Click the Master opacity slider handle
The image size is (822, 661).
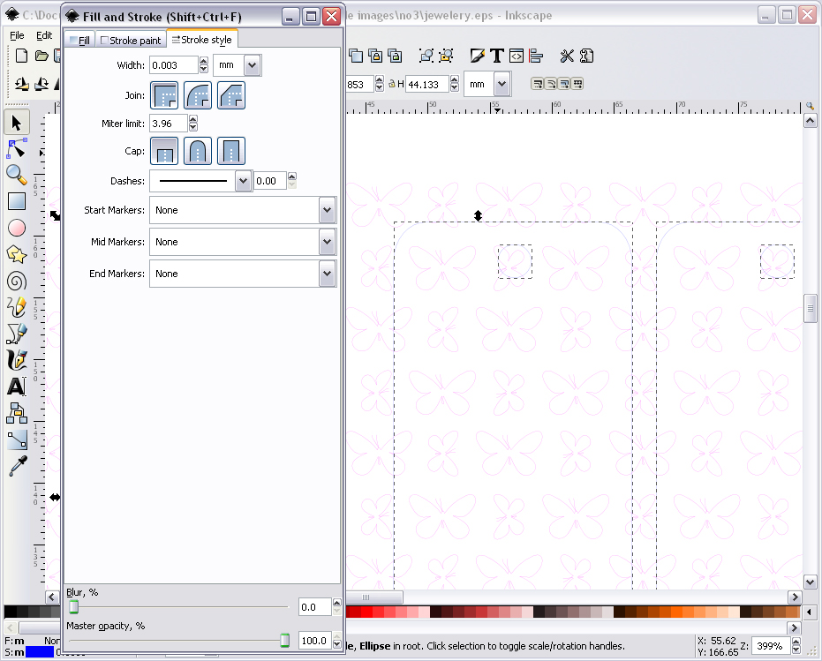(284, 640)
